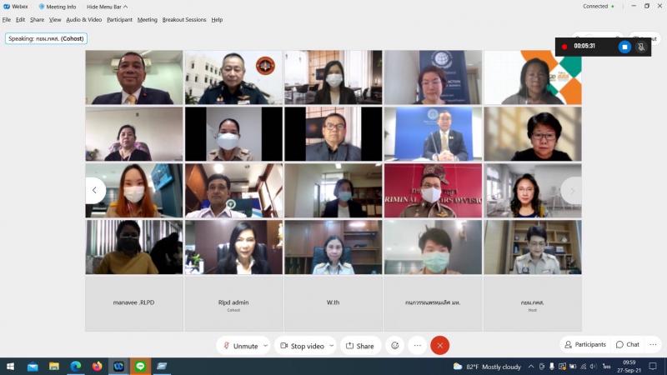Select the กยผ.กคส. Host tile
The height and width of the screenshot is (375, 667).
533,302
